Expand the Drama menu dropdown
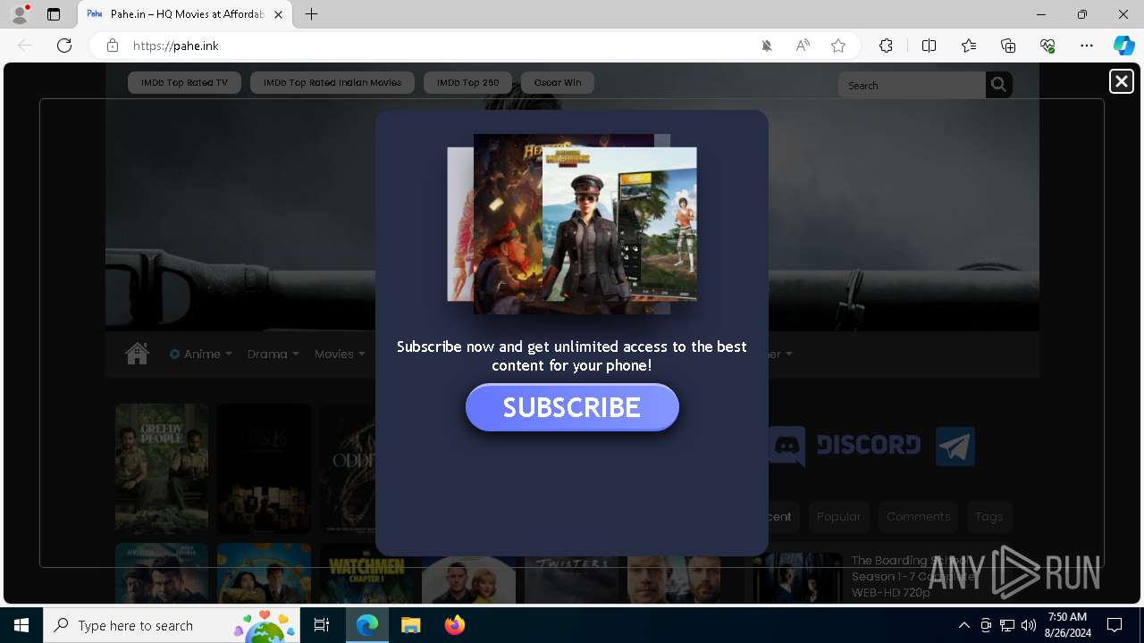 coord(273,354)
